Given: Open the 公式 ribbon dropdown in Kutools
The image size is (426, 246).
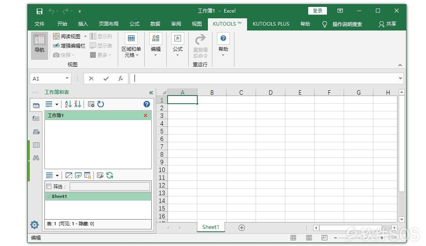Looking at the screenshot, I should point(178,46).
